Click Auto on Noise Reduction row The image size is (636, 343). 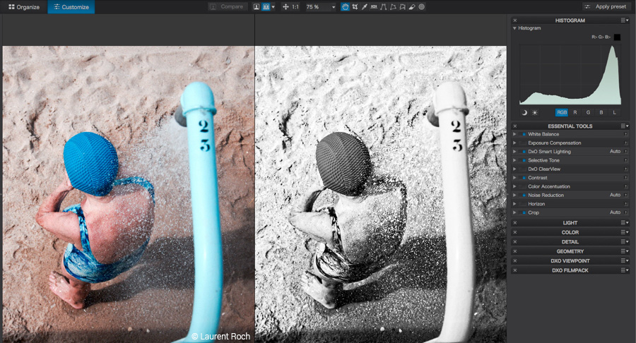(x=615, y=195)
